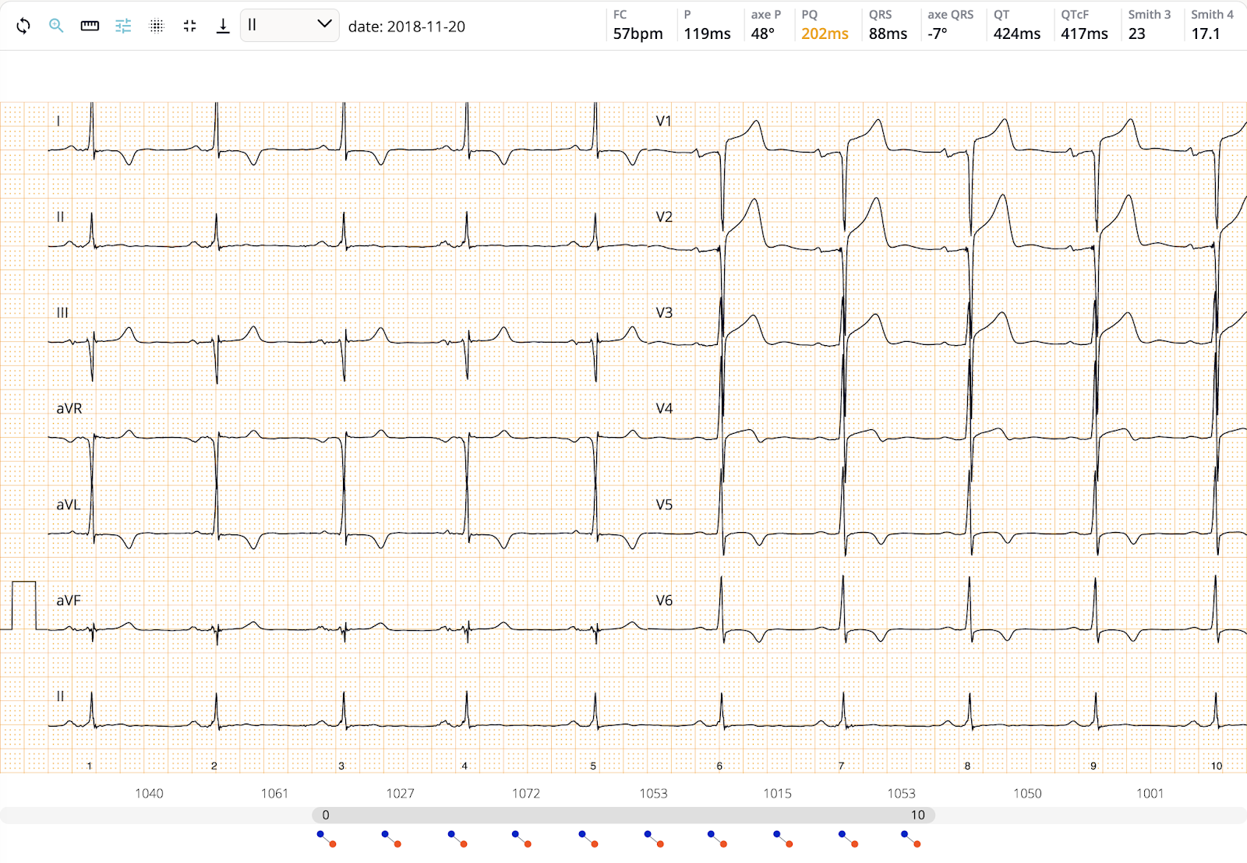The width and height of the screenshot is (1247, 863).
Task: Click the RR interval value 1061
Action: (x=274, y=793)
